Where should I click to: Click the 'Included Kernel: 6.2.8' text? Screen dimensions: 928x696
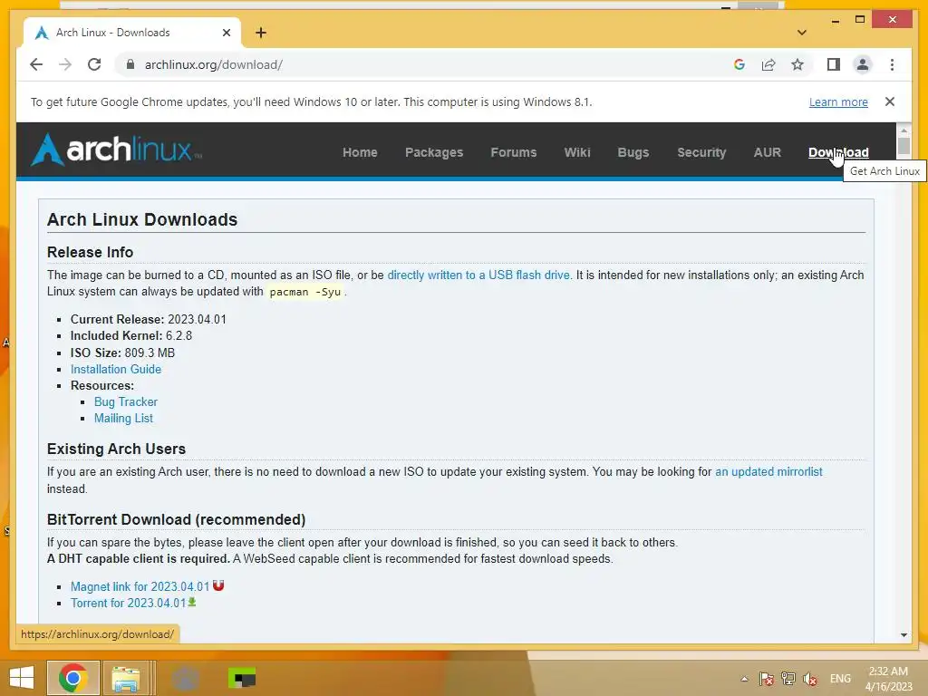coord(130,335)
